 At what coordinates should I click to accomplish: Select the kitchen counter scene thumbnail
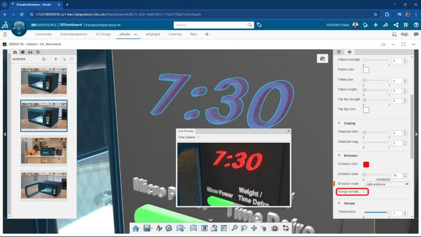pyautogui.click(x=44, y=151)
